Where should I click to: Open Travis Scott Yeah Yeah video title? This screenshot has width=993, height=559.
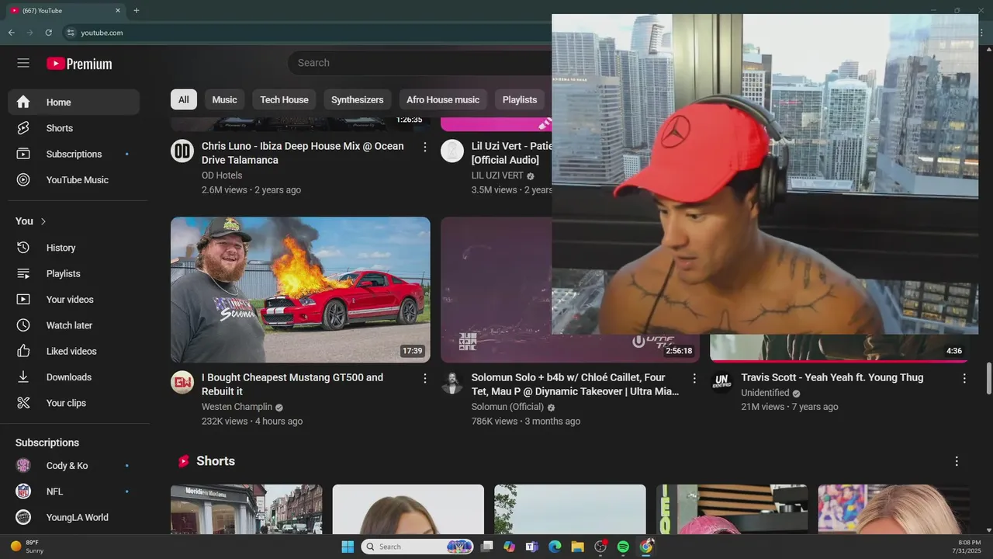pyautogui.click(x=832, y=377)
